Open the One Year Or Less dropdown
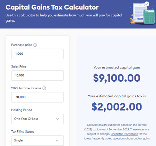Viewport: 156px width, 146px height. coord(37,119)
